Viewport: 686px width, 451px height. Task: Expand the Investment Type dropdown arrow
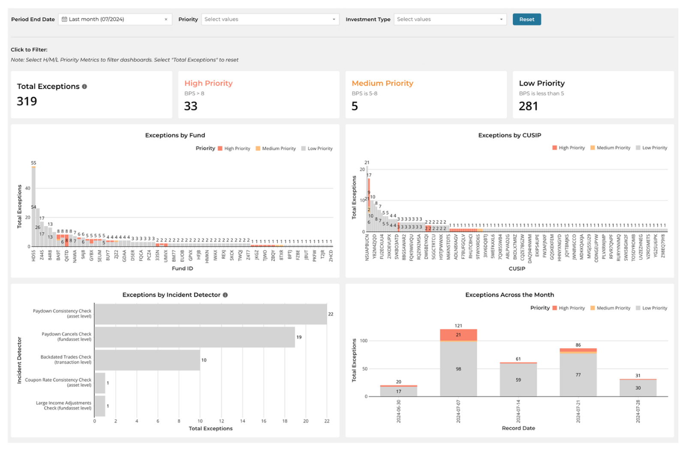click(501, 19)
